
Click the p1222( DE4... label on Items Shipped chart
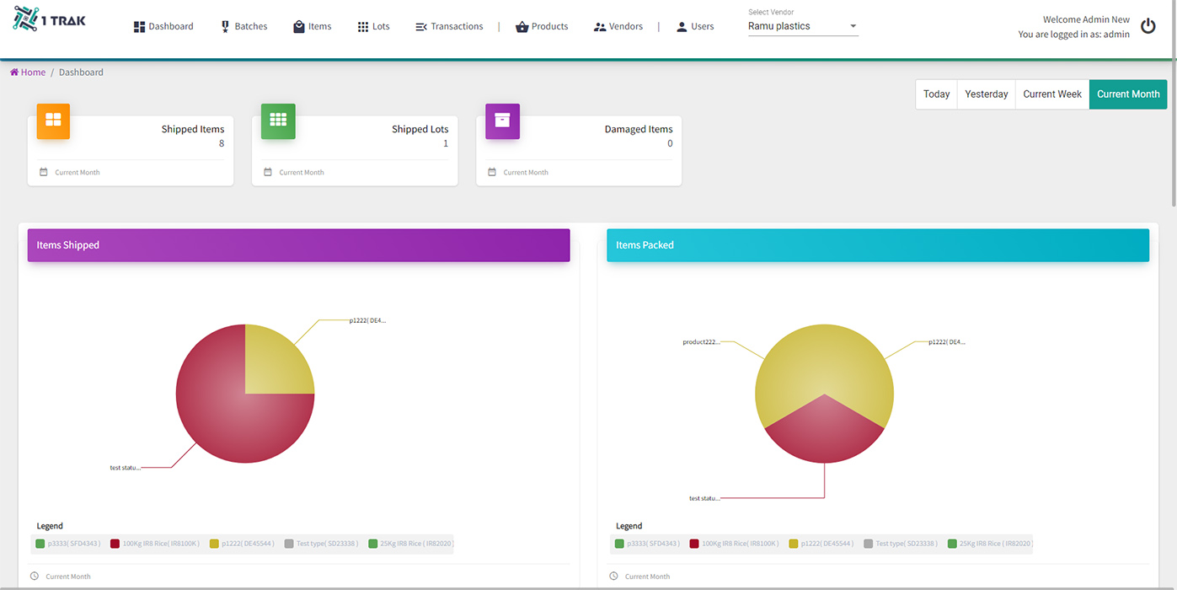coord(367,320)
